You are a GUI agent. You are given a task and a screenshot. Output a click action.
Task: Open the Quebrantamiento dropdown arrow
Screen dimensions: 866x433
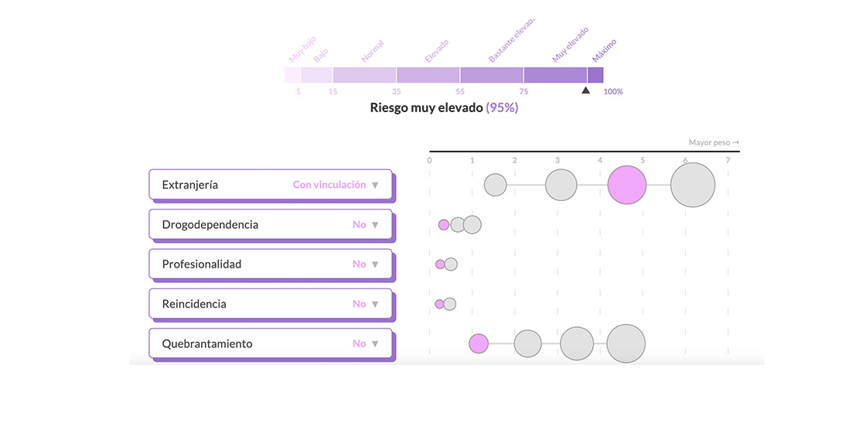click(x=375, y=344)
